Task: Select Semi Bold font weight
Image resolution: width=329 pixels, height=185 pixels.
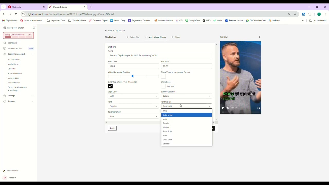Action: point(186,131)
